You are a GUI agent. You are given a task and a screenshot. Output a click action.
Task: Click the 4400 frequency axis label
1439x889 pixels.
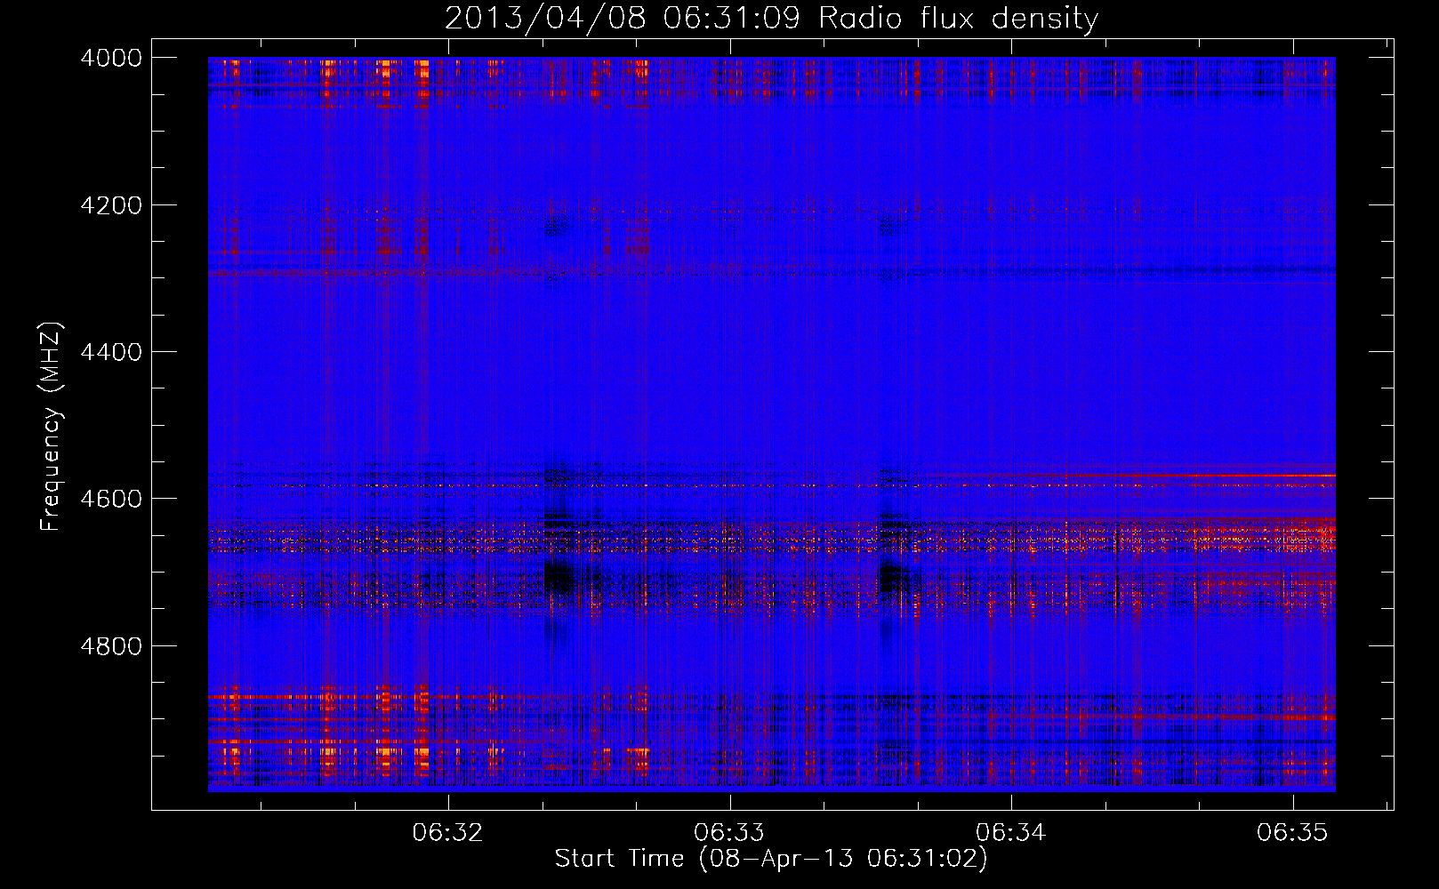(111, 352)
